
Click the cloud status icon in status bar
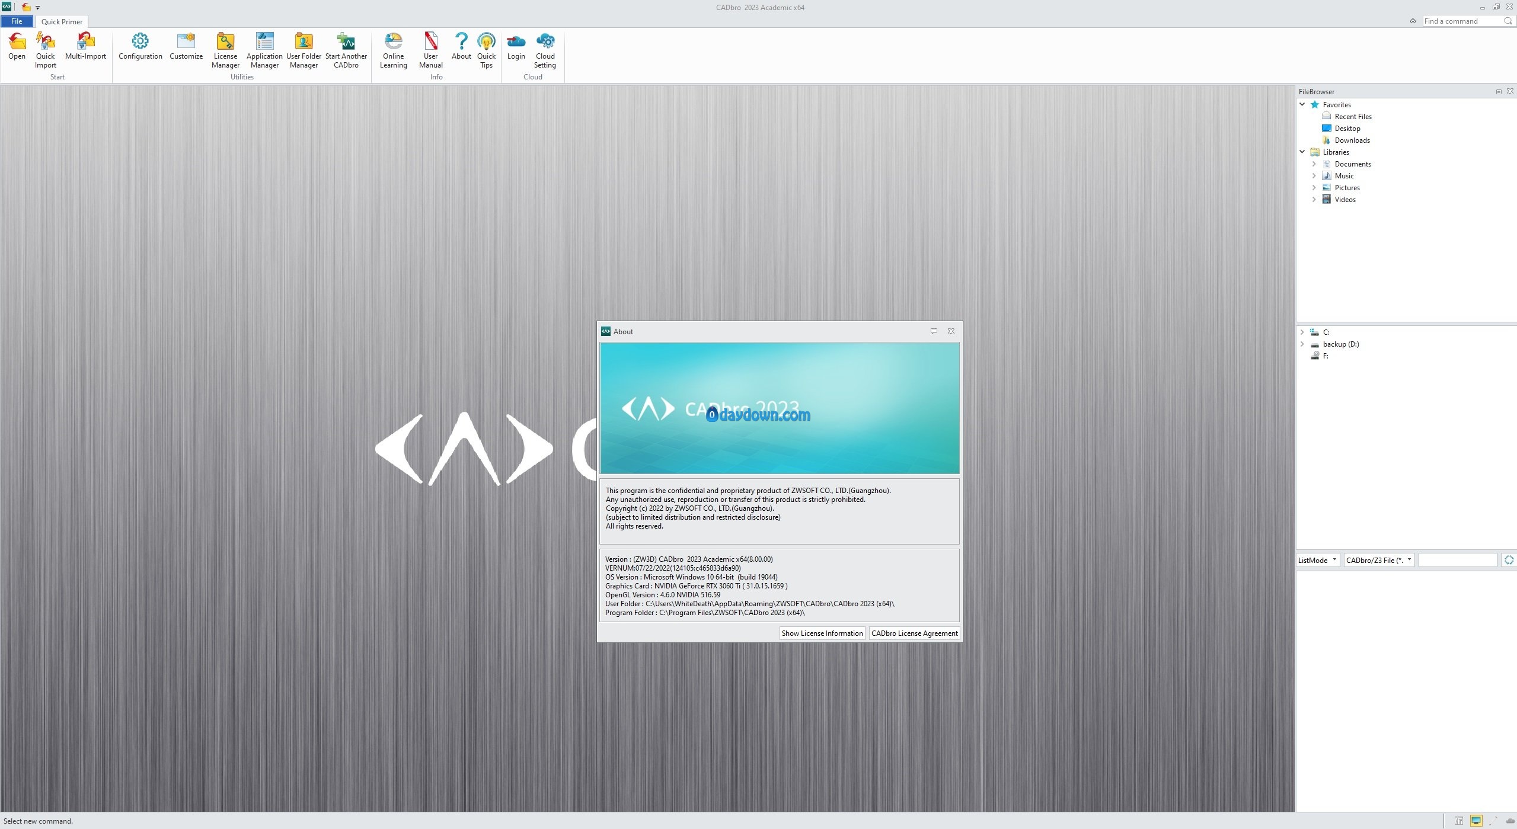(1510, 821)
